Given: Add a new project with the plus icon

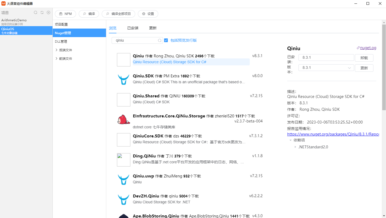Looking at the screenshot, I should [48, 12].
